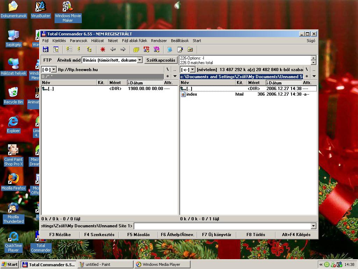Open the right panel [-c-] drive dropdown
This screenshot has width=358, height=269.
[193, 70]
